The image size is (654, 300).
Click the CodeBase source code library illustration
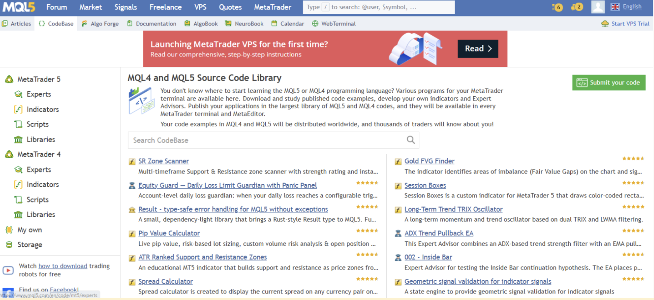click(x=142, y=101)
